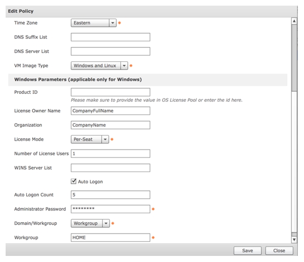This screenshot has width=304, height=262.
Task: Close the Edit Policy dialog
Action: [x=279, y=251]
